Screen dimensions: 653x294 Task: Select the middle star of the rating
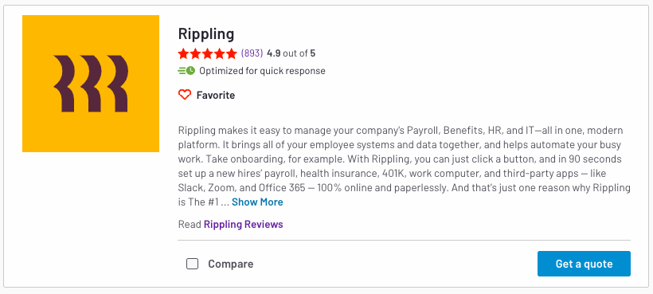pos(207,53)
